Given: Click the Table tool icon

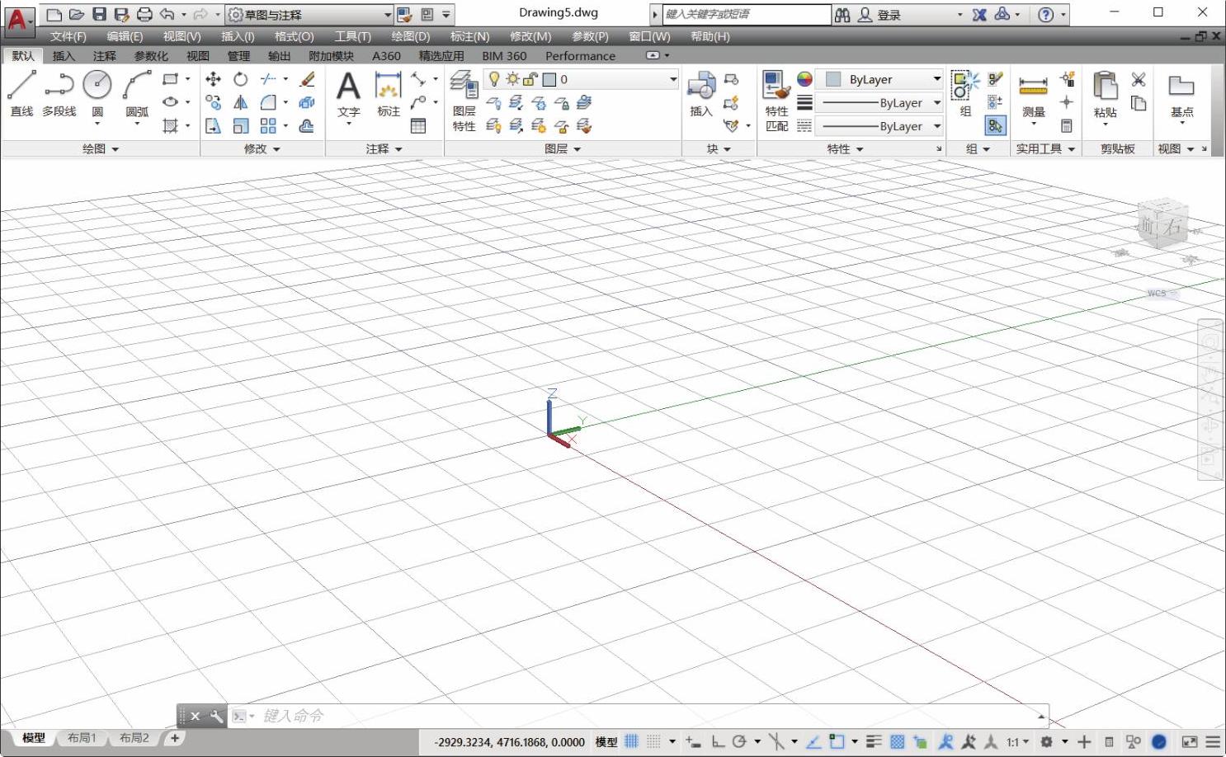Looking at the screenshot, I should pos(418,125).
